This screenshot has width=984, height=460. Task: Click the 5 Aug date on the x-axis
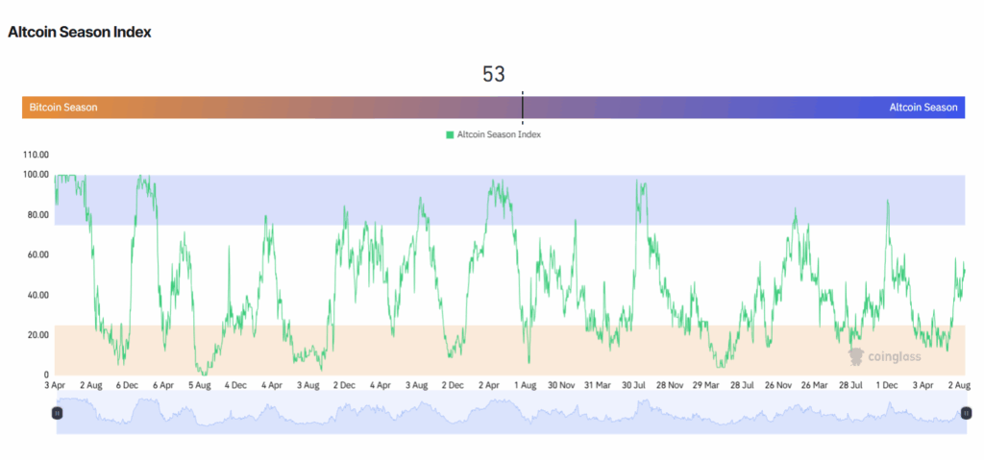(x=199, y=385)
